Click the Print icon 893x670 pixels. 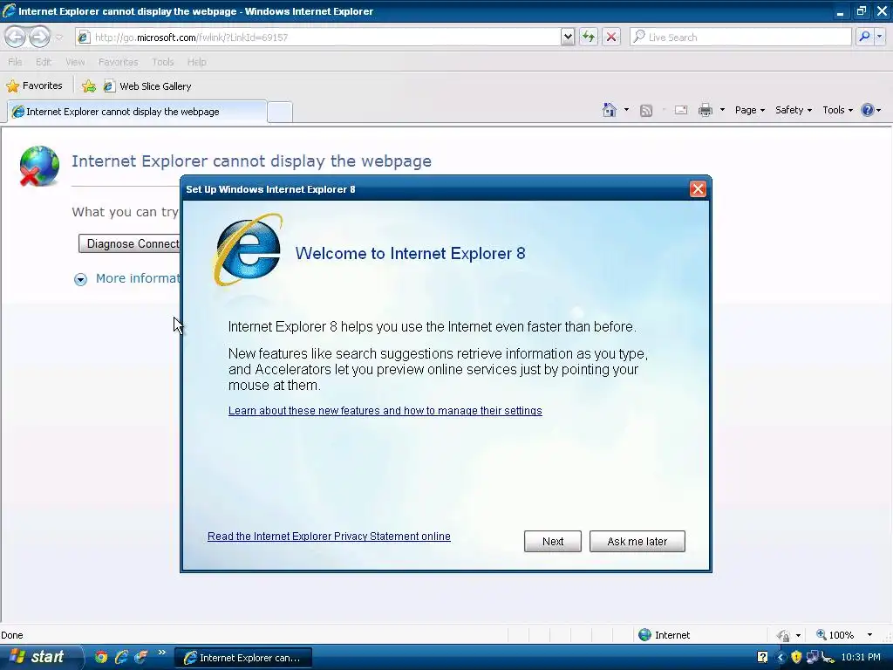pyautogui.click(x=705, y=110)
